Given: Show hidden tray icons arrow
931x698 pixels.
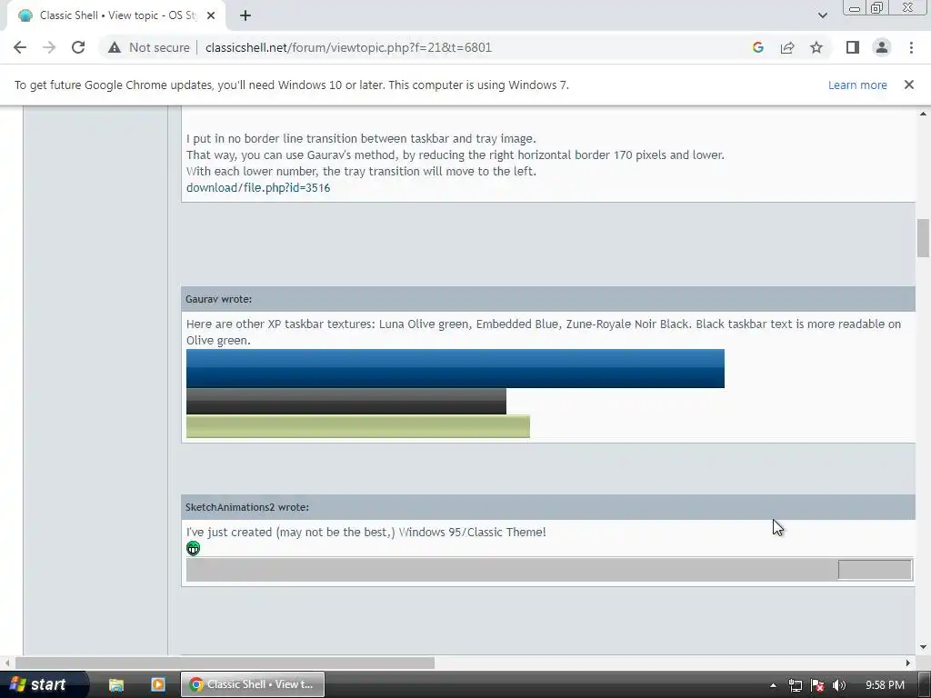Looking at the screenshot, I should (x=773, y=685).
